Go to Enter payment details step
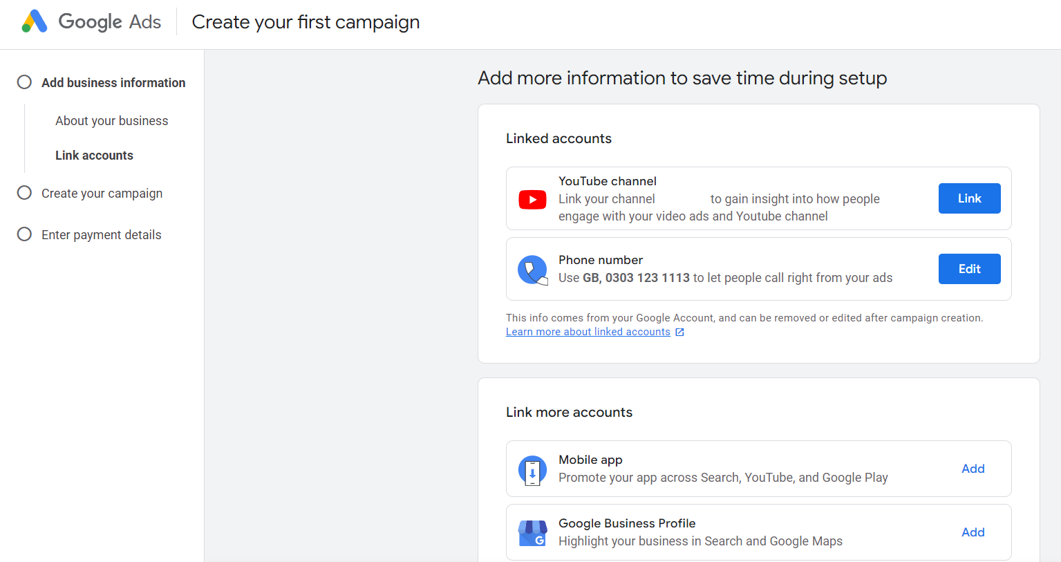Screen dimensions: 1061x562 [101, 235]
